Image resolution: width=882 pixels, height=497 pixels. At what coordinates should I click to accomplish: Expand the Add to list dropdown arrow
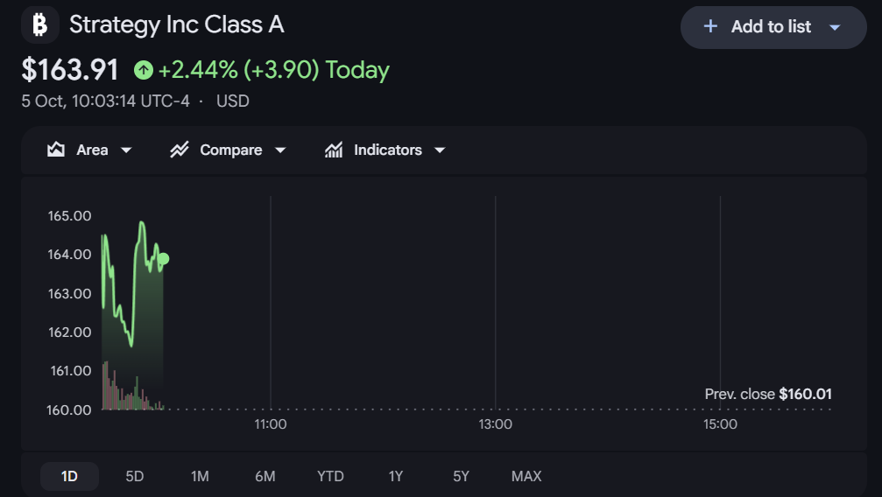[x=835, y=27]
